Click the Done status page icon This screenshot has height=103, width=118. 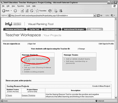coord(2,101)
